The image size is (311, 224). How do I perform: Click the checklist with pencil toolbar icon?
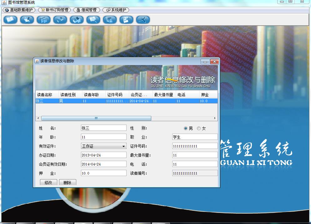[x=126, y=20]
